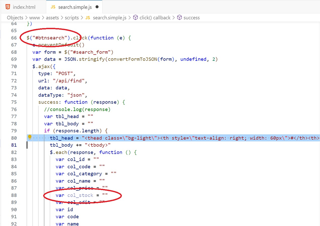Image resolution: width=320 pixels, height=226 pixels.
Task: Open the click() callback breadcrumb symbol
Action: click(155, 18)
